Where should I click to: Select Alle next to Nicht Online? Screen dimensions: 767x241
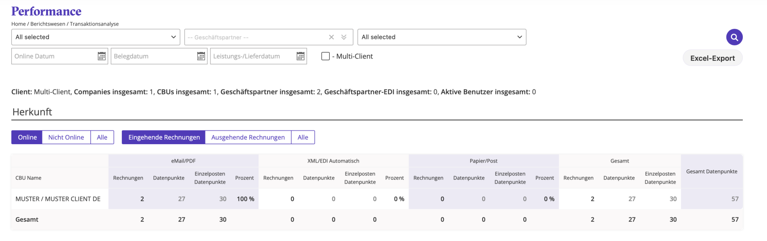pyautogui.click(x=102, y=137)
